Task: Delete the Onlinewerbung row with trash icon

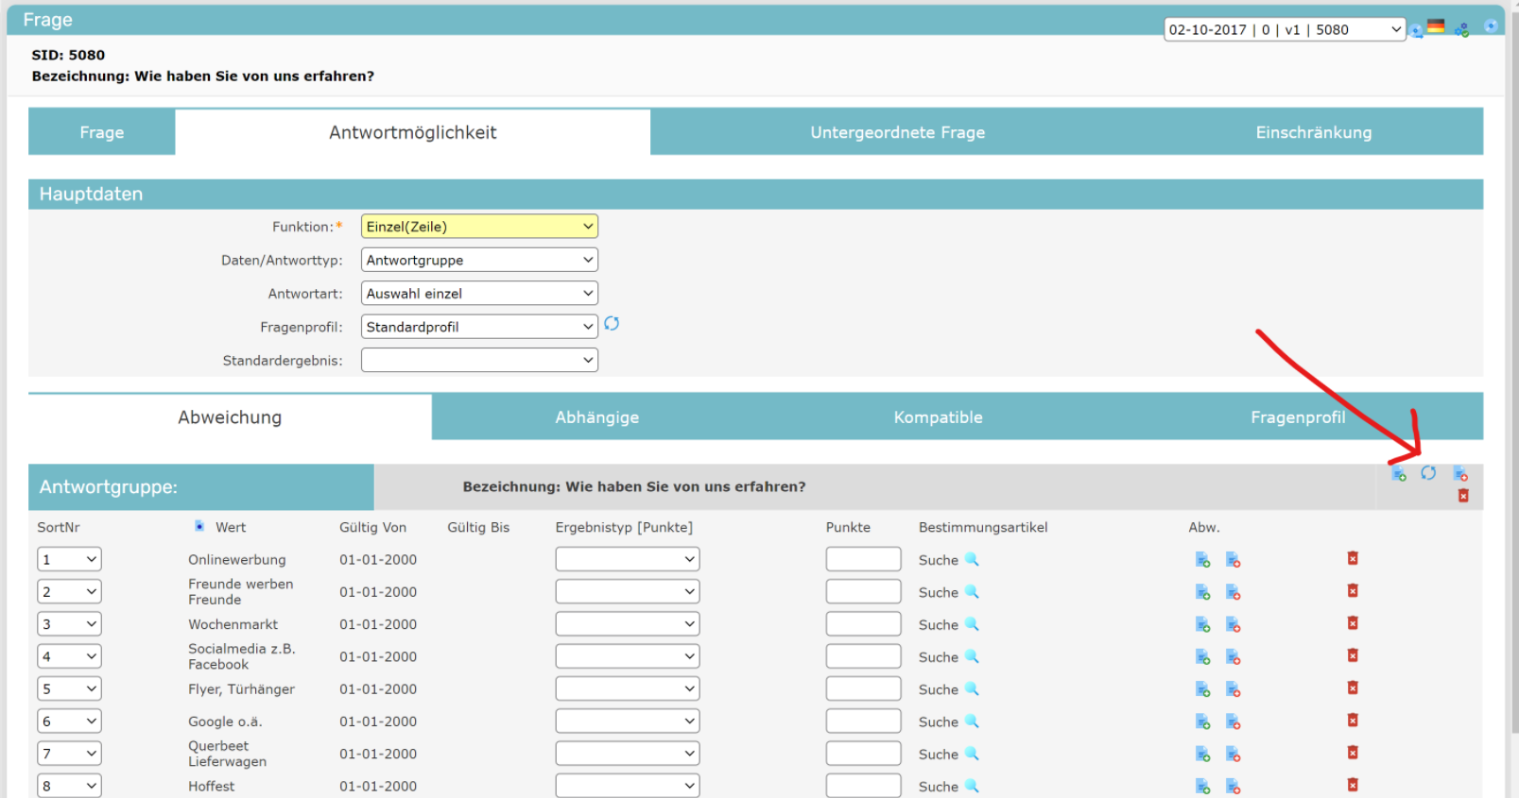Action: tap(1353, 559)
